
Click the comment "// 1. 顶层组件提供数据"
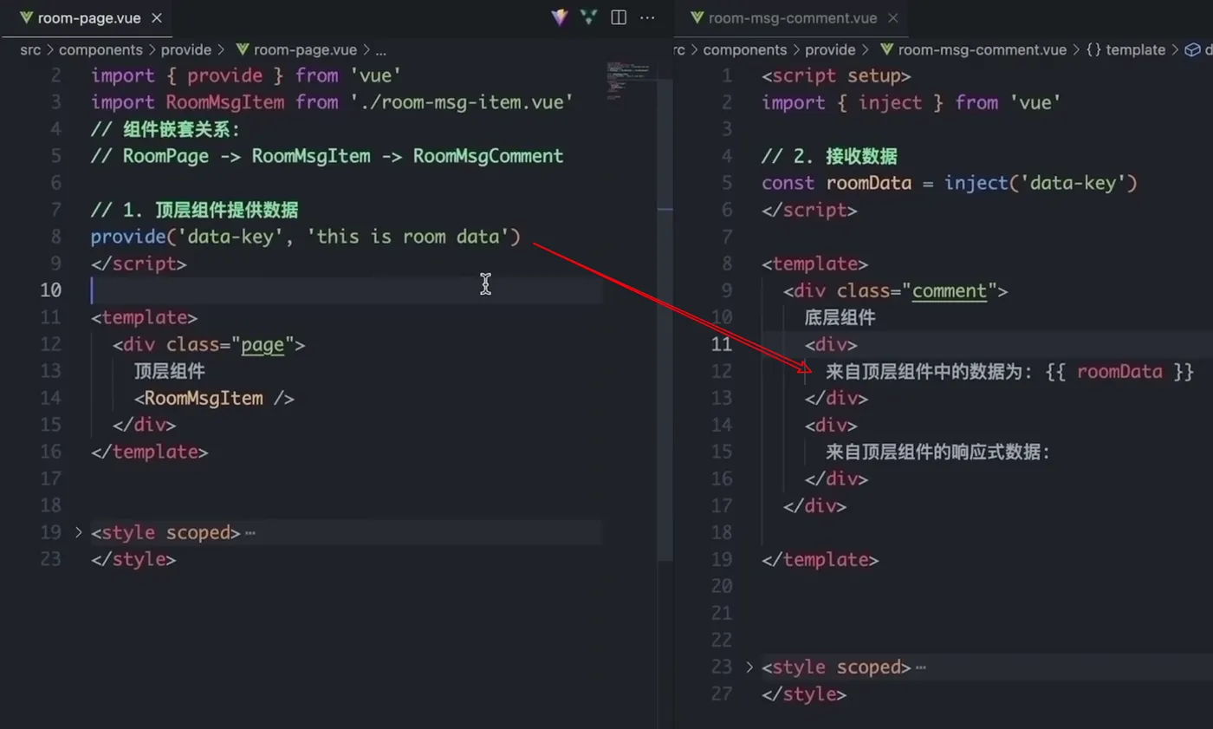pos(195,210)
